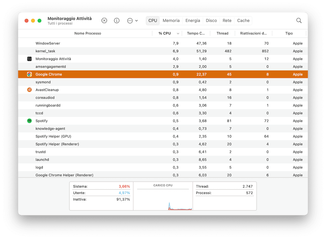
Task: Click the search magnifier icon
Action: (x=299, y=21)
